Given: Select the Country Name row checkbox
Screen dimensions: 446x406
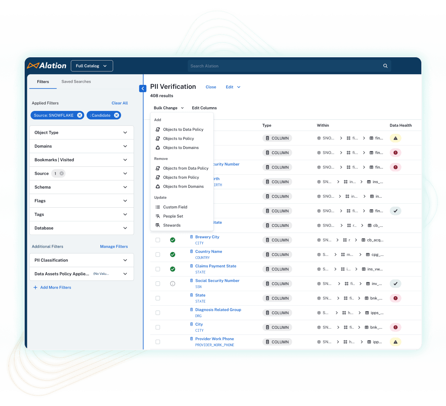Looking at the screenshot, I should coord(158,254).
